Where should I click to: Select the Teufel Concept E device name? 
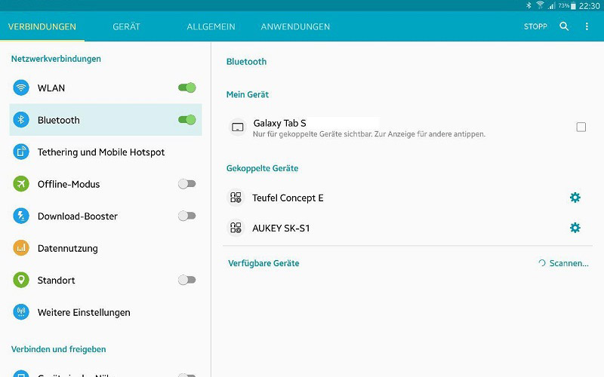click(x=288, y=198)
